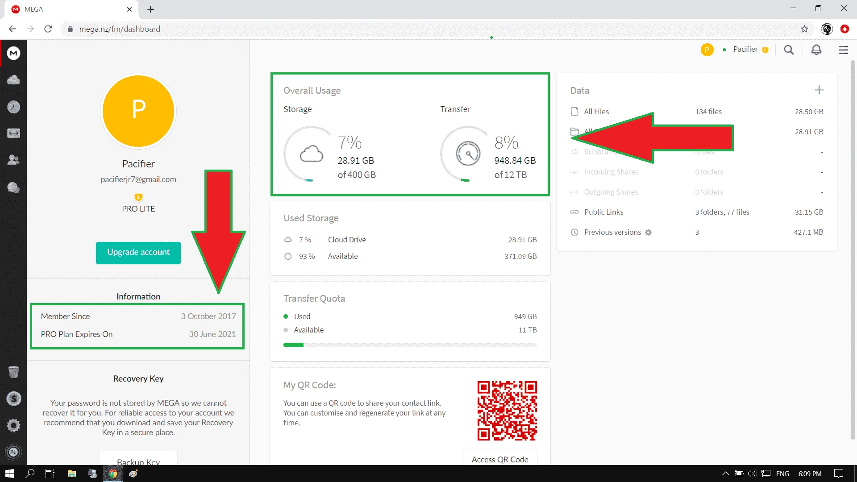Viewport: 857px width, 482px height.
Task: Open Windows taskbar search
Action: click(x=30, y=474)
